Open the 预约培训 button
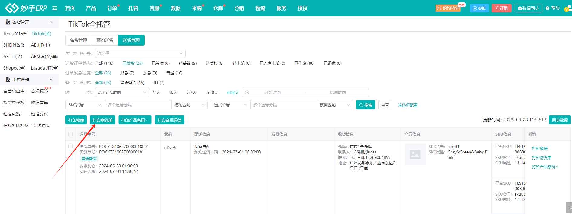 coord(448,8)
